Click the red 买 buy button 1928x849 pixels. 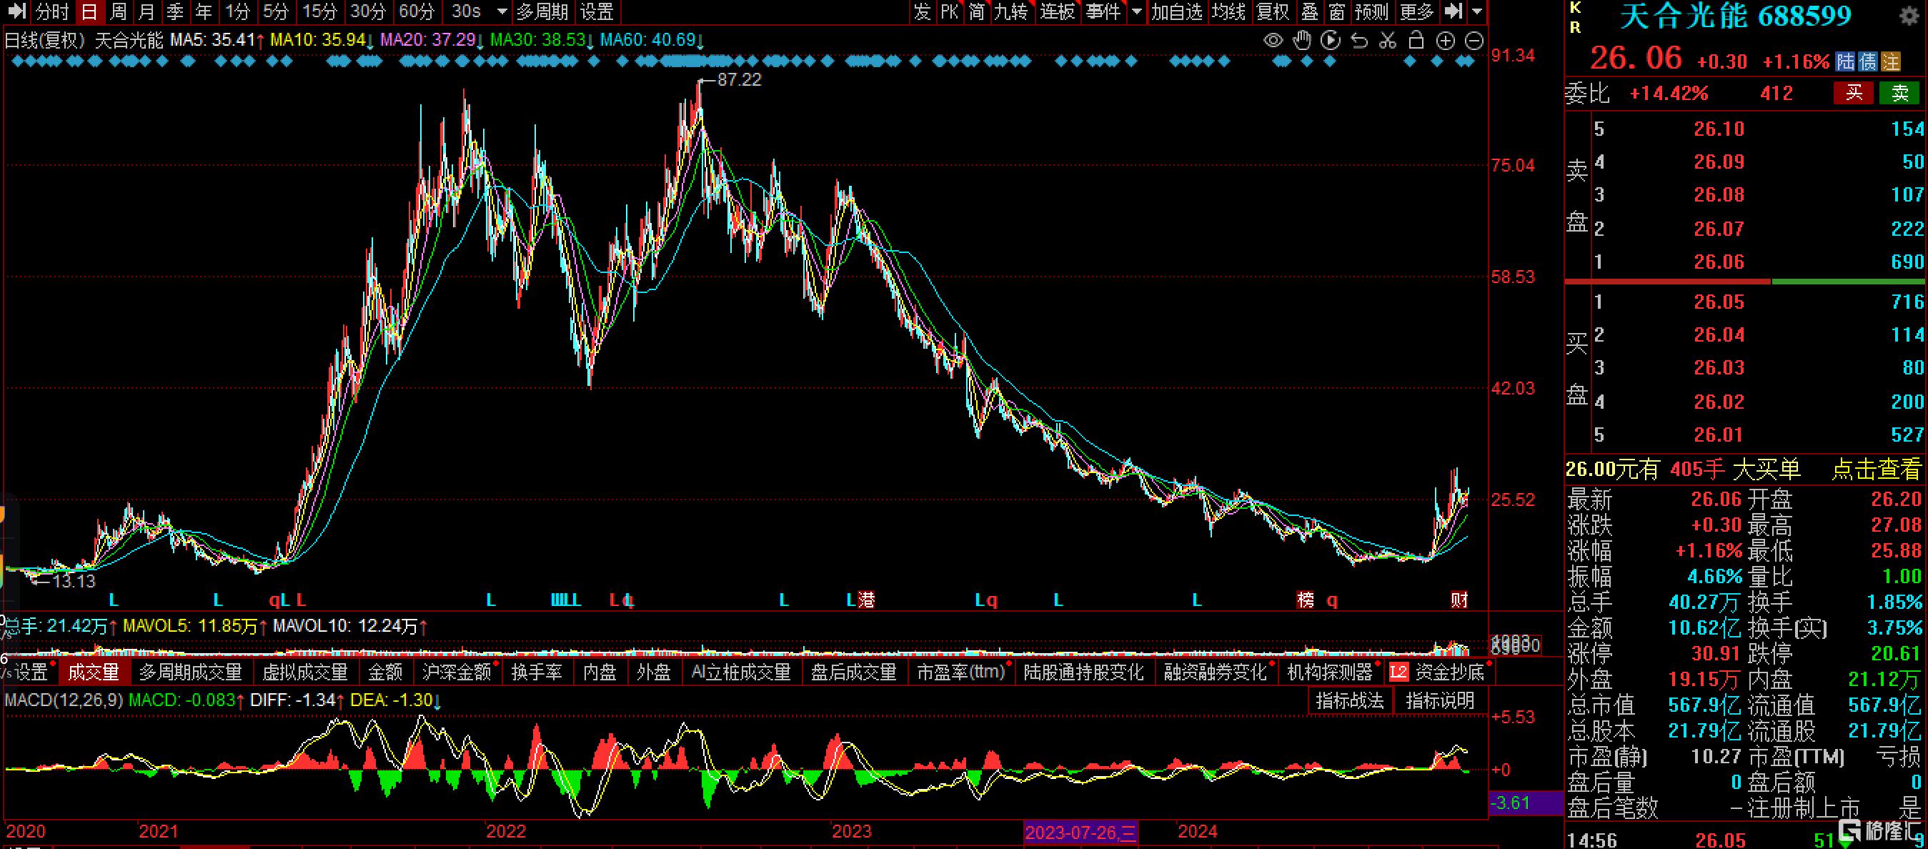(1853, 93)
